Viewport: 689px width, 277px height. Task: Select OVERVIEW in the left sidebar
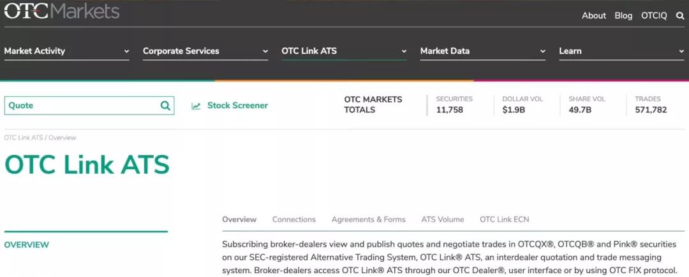click(x=27, y=245)
